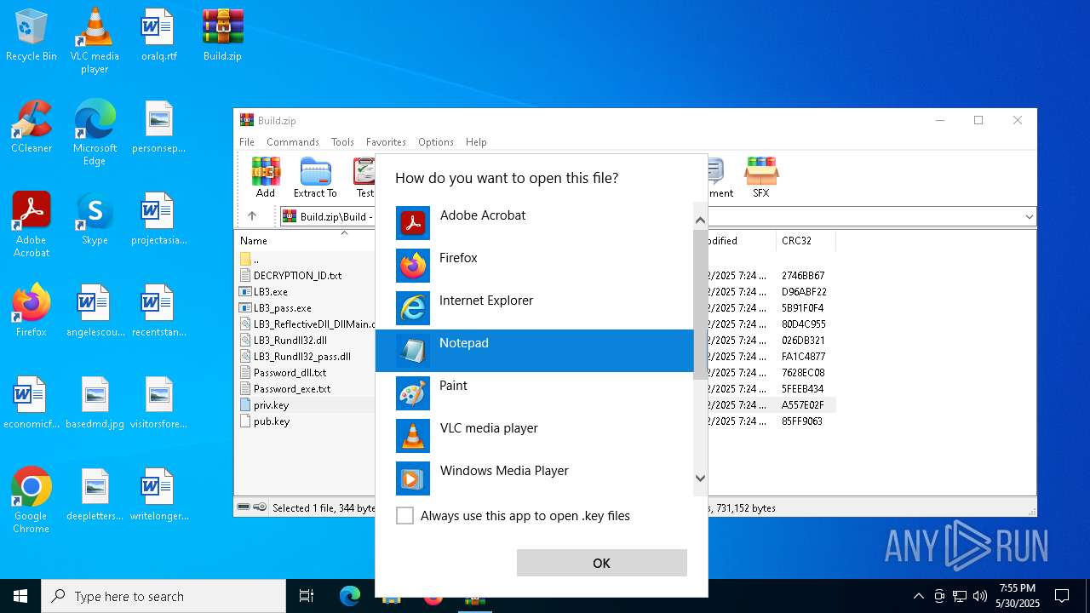Viewport: 1090px width, 613px height.
Task: Show hidden tray icons chevron
Action: [x=918, y=596]
